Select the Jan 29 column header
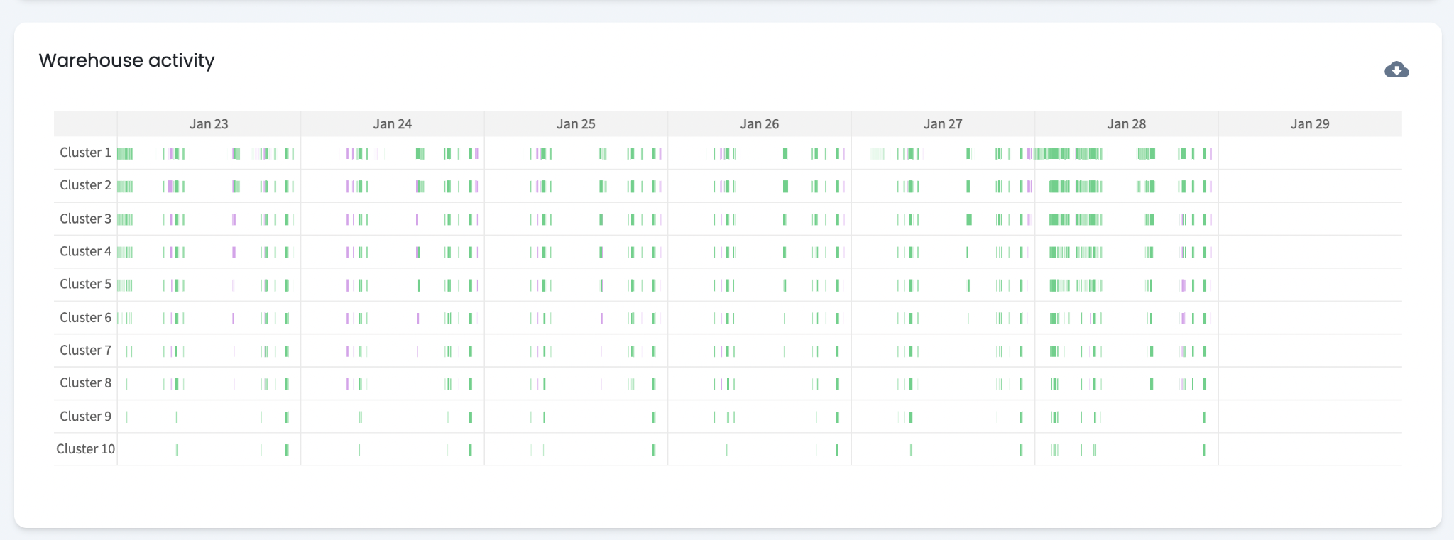The width and height of the screenshot is (1454, 540). pyautogui.click(x=1310, y=124)
